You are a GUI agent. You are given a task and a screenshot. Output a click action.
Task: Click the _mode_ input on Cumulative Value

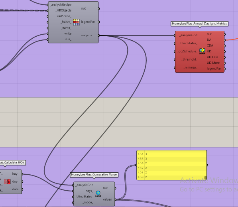(88, 202)
